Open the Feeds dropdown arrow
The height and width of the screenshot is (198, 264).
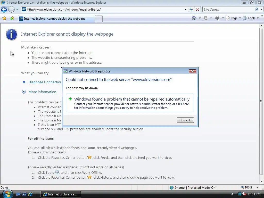(x=211, y=18)
